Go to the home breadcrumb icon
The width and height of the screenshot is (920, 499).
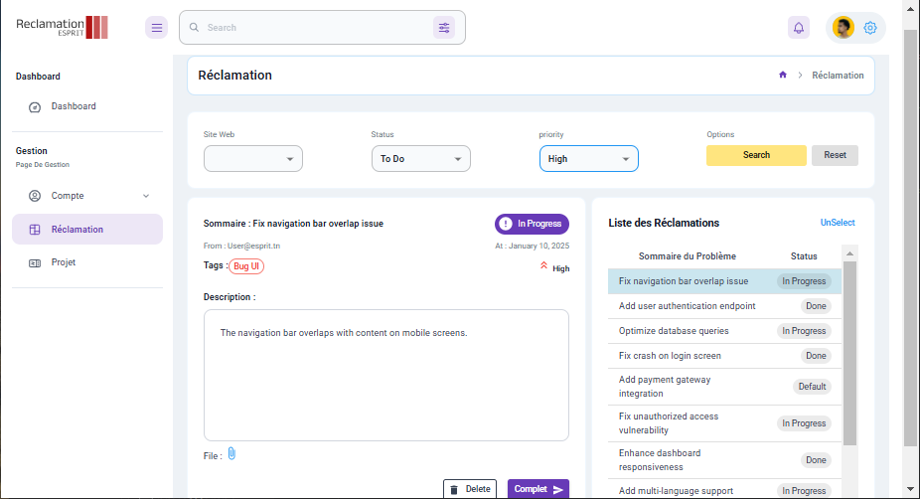[x=783, y=75]
